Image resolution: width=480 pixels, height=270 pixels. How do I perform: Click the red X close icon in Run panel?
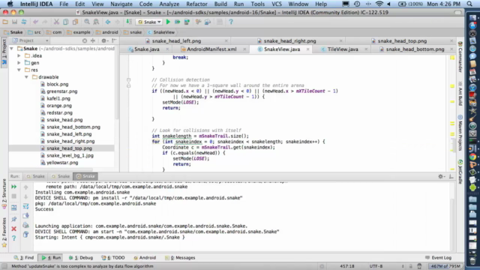(13, 229)
